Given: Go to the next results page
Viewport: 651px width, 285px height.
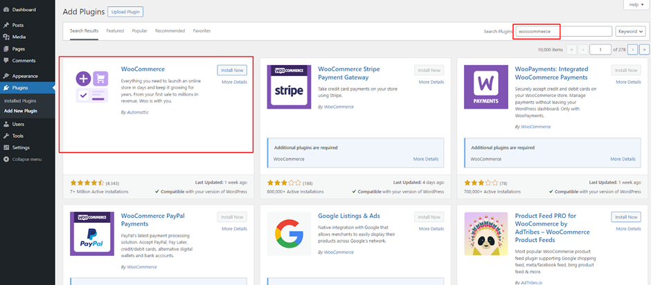Looking at the screenshot, I should tap(633, 49).
